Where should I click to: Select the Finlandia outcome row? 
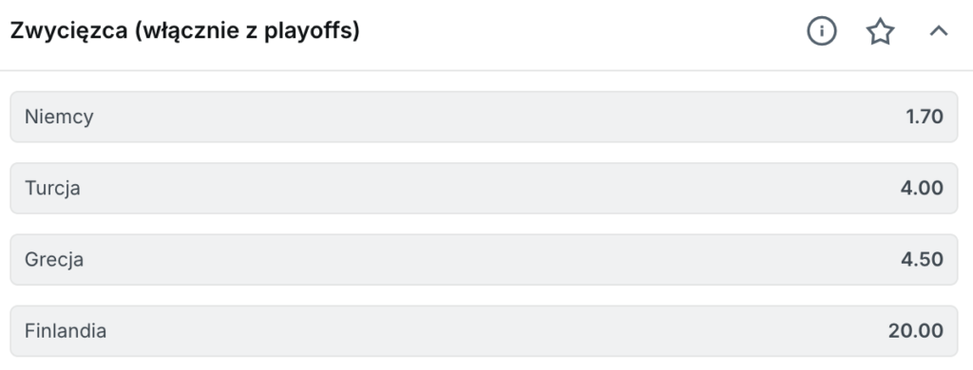click(484, 330)
